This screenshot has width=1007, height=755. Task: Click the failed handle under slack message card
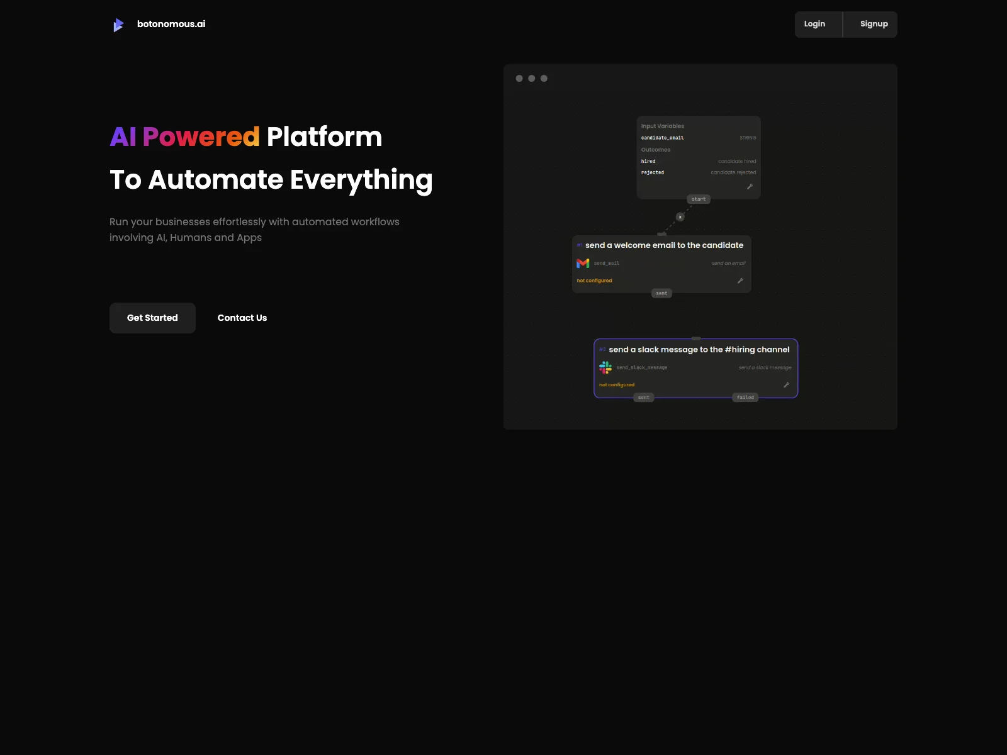tap(745, 398)
